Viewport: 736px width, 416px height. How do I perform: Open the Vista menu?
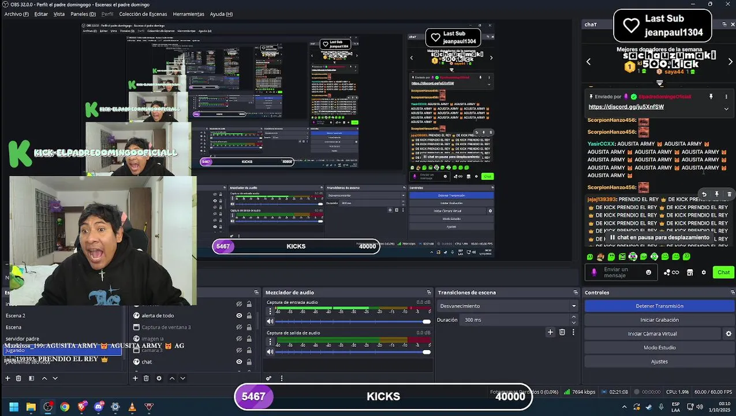click(x=59, y=14)
